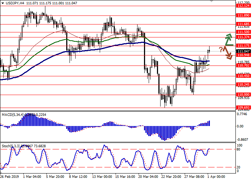
Task: Click the 13 Mar 00:00 time label
Action: click(x=102, y=177)
